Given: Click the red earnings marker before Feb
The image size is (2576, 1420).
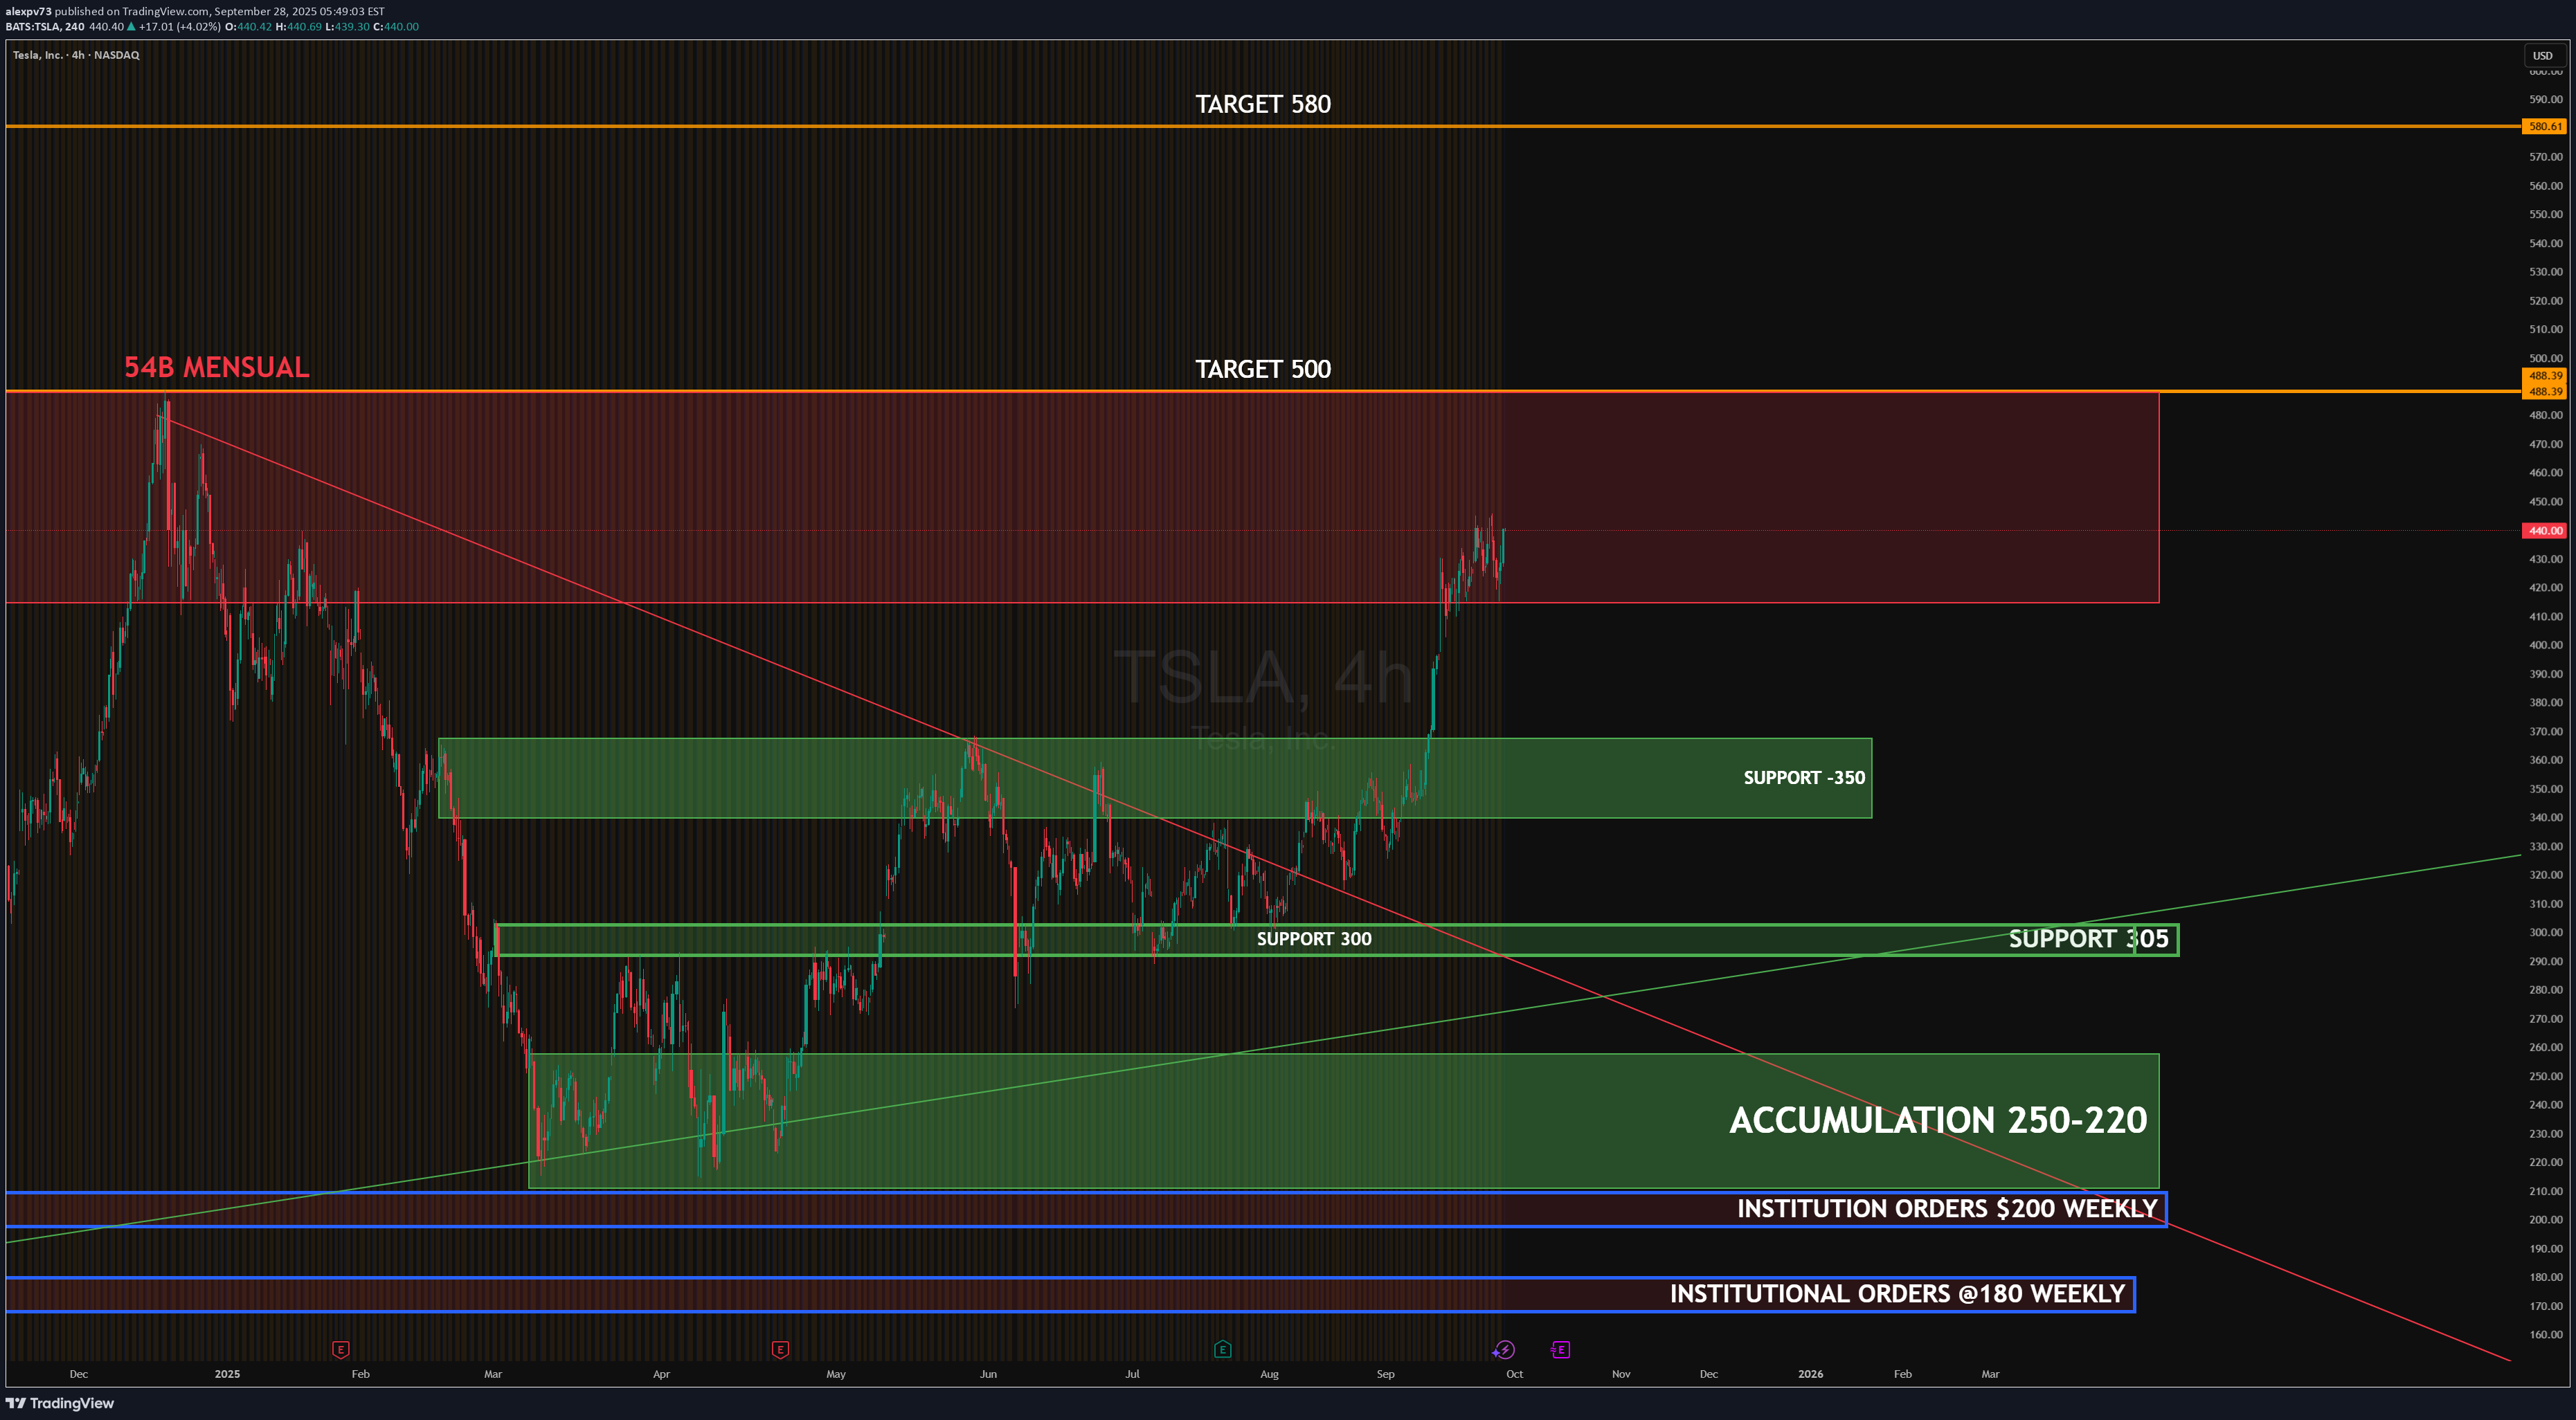Looking at the screenshot, I should coord(340,1349).
